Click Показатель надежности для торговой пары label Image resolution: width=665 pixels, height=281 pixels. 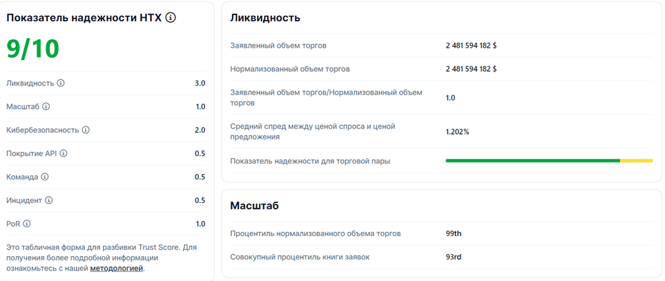310,161
